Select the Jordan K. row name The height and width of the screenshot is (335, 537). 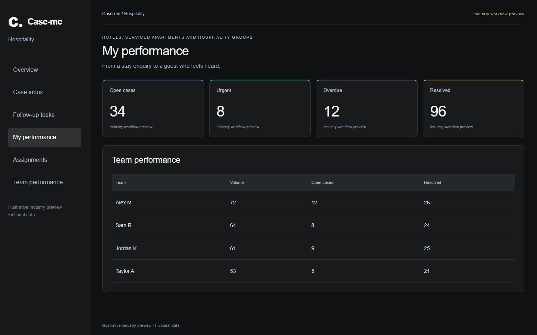pyautogui.click(x=127, y=249)
